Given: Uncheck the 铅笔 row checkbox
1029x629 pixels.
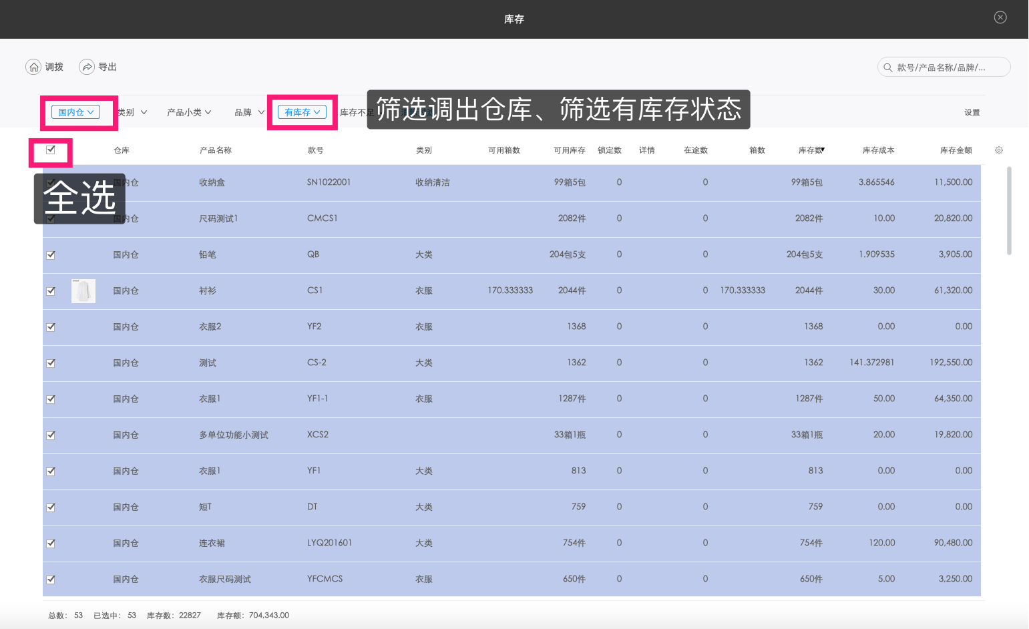Looking at the screenshot, I should [51, 255].
